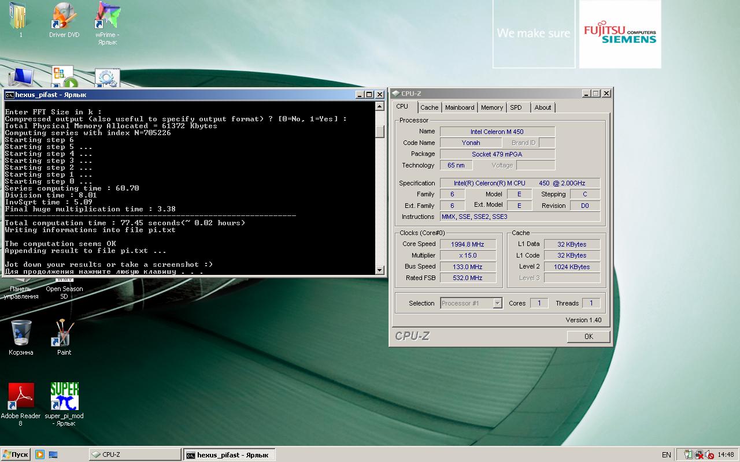The image size is (740, 462).
Task: Click the Package value 'Socket 479 mPGA'
Action: tap(497, 154)
